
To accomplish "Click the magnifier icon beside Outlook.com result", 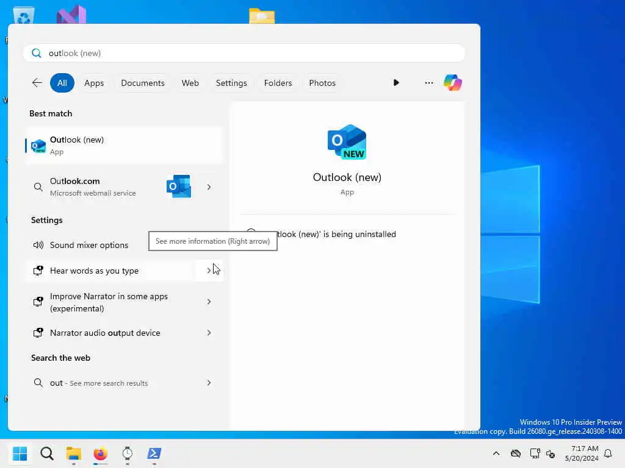I will click(x=38, y=186).
